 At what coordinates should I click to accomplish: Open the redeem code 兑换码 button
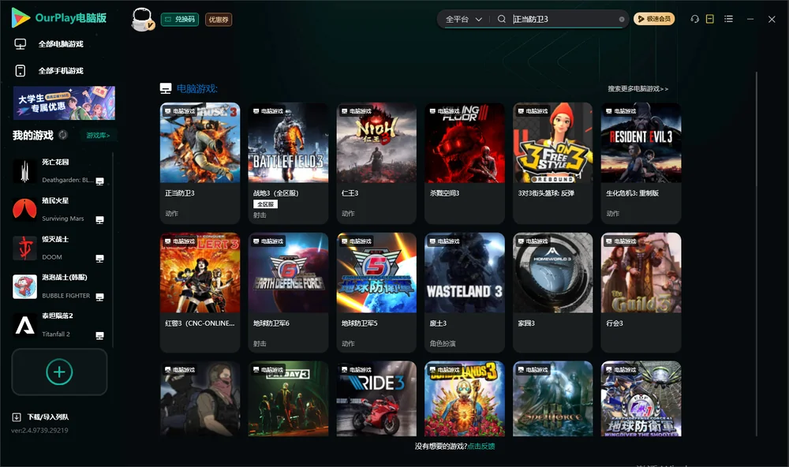click(180, 20)
